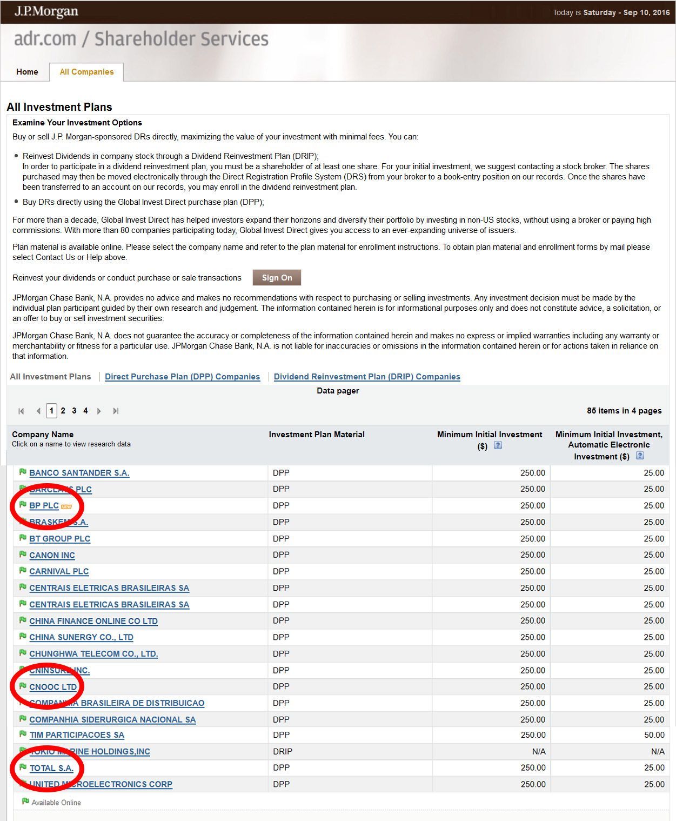The image size is (676, 821).
Task: Click help icon beside Minimum Initial Investment ($)
Action: tap(498, 445)
